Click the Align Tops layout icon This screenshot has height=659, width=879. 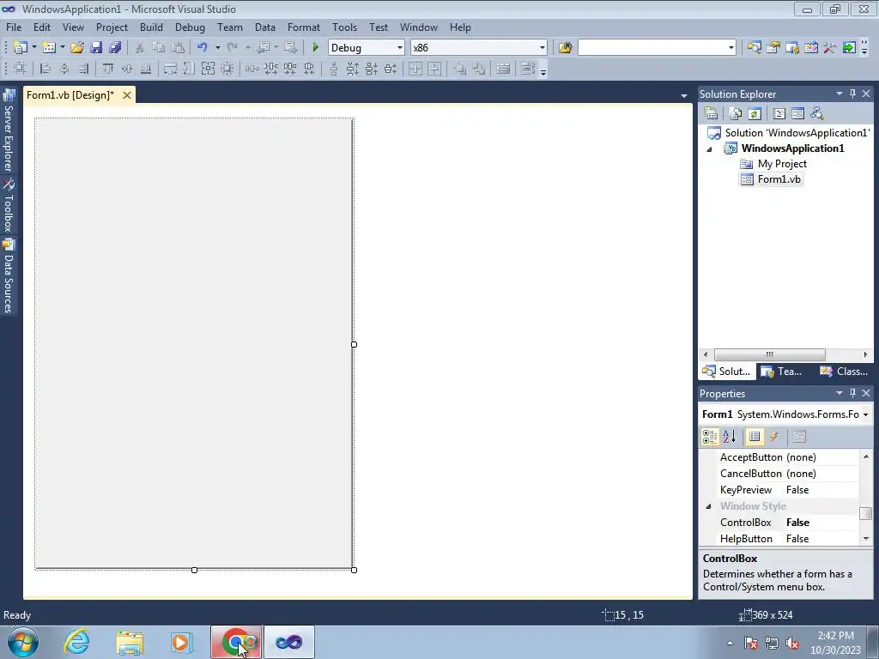[108, 69]
